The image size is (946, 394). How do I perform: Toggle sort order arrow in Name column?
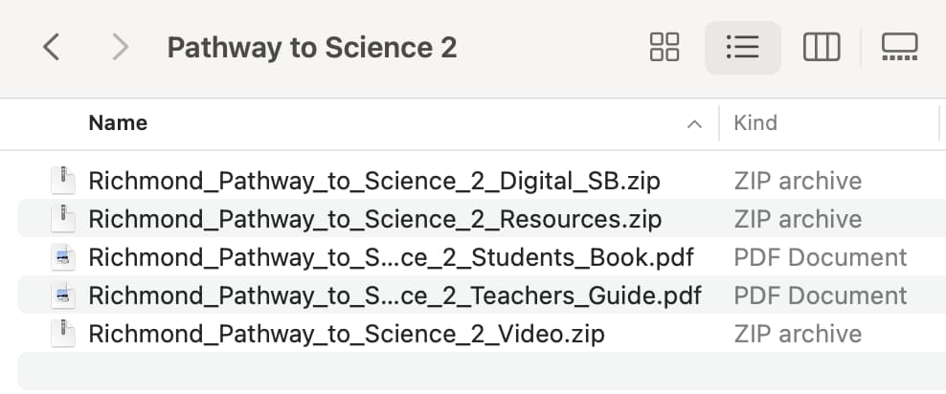coord(694,124)
